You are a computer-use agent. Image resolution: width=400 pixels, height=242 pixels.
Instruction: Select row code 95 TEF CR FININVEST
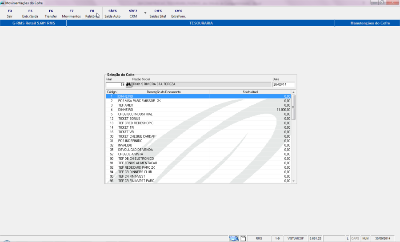[x=198, y=176]
